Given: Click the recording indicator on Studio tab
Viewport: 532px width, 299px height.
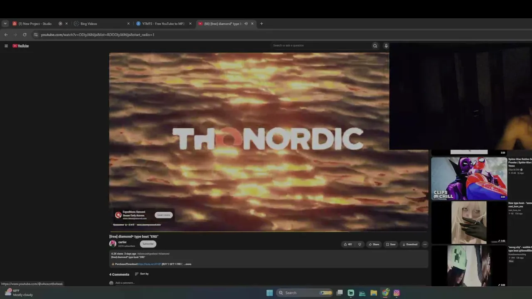Looking at the screenshot, I should [60, 24].
